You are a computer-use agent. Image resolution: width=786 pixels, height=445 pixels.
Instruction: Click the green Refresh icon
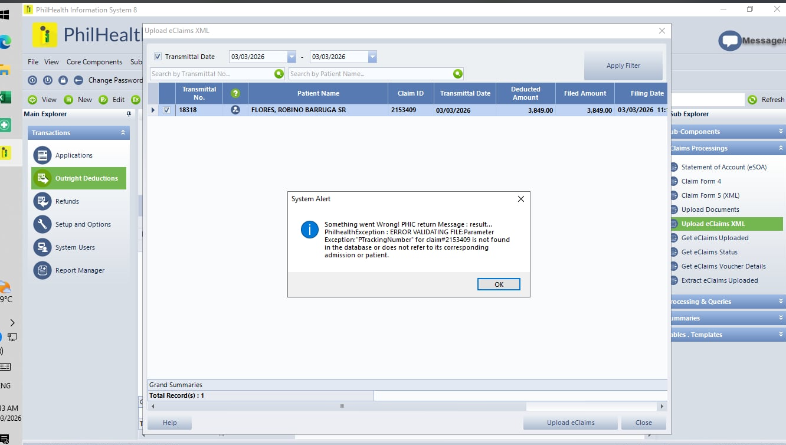pos(752,100)
